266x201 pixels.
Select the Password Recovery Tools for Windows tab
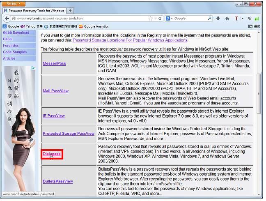[x=34, y=11]
